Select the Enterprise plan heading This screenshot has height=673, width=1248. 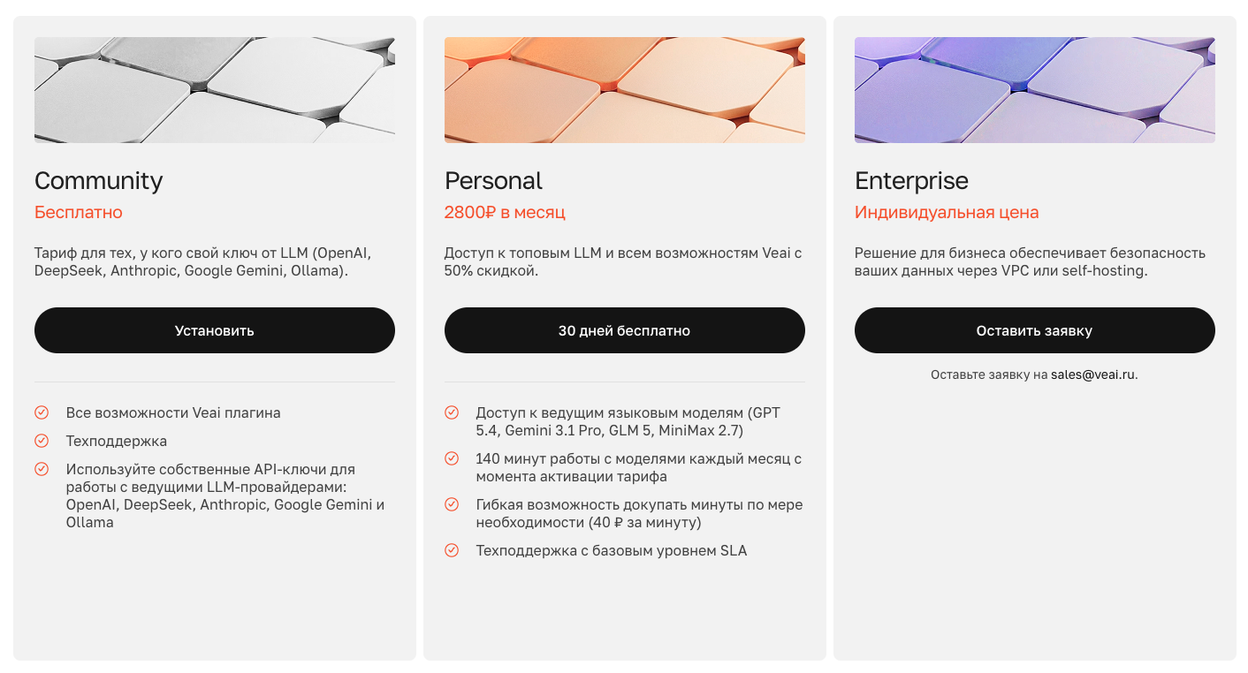tap(911, 181)
